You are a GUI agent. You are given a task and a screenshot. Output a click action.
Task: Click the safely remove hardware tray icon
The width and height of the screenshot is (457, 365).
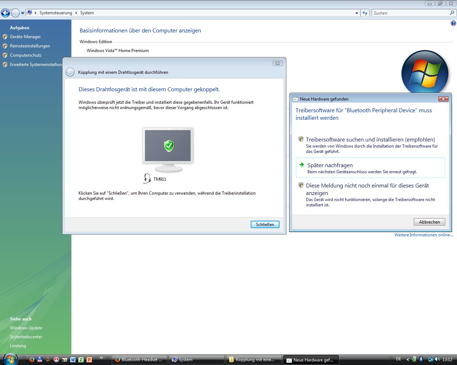coord(414,359)
